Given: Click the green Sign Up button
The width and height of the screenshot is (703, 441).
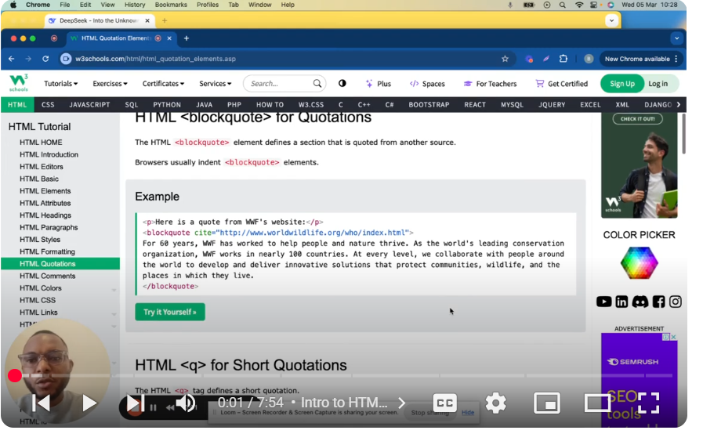Looking at the screenshot, I should 621,84.
